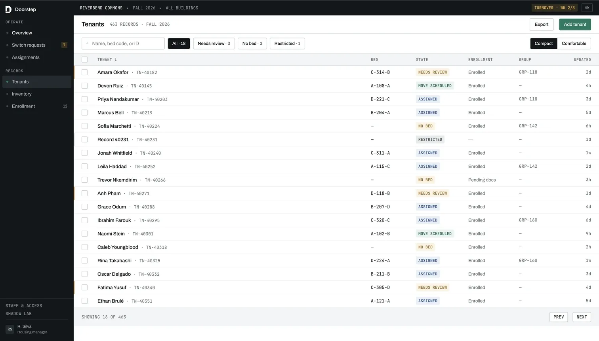Open the Fall 2026 breadcrumb
Screen dimensions: 599x341
(x=144, y=8)
